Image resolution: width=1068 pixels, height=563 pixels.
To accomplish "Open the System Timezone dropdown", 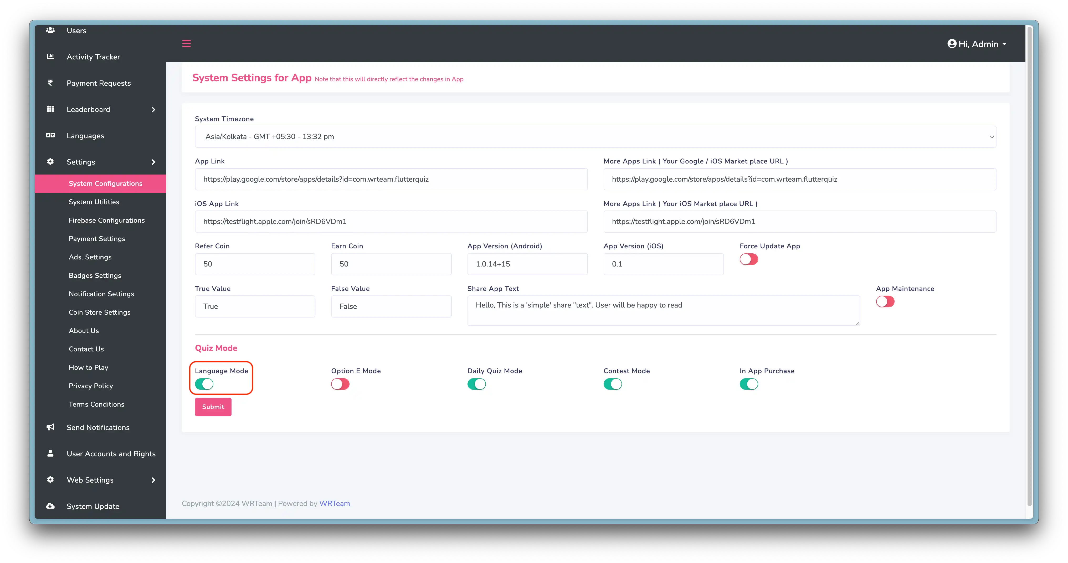I will coord(594,136).
